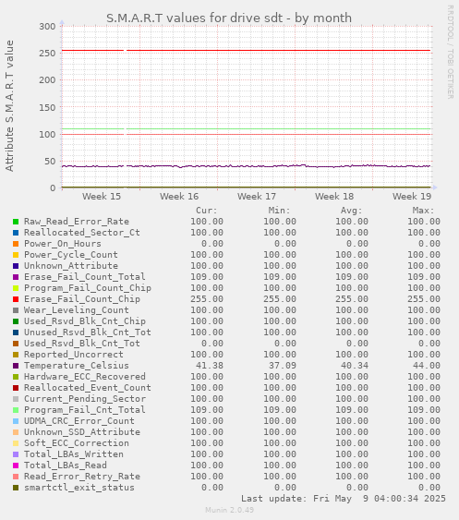Select the UDMA_CRC_Error_Count legend entry
Image resolution: width=459 pixels, height=520 pixels.
tap(79, 421)
